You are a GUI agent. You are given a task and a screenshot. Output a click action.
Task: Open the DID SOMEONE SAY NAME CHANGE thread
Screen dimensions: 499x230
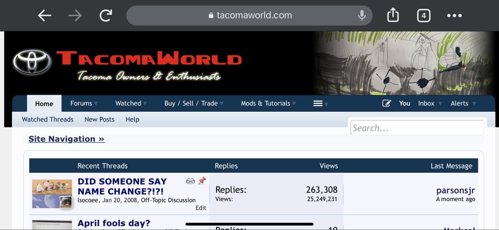pos(122,186)
